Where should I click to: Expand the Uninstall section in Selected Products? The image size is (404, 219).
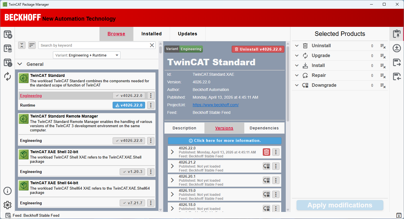(x=297, y=46)
